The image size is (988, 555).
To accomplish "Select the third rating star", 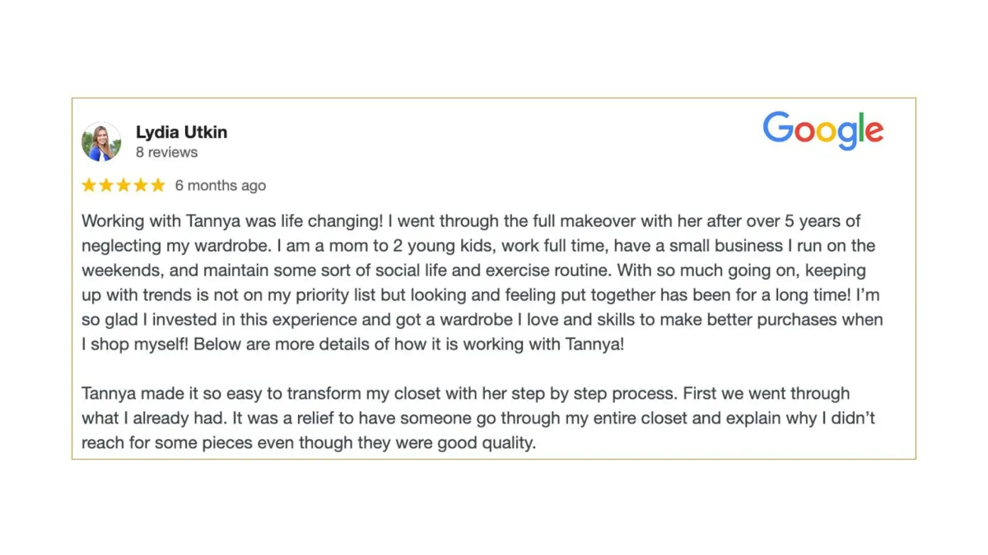I will [123, 185].
